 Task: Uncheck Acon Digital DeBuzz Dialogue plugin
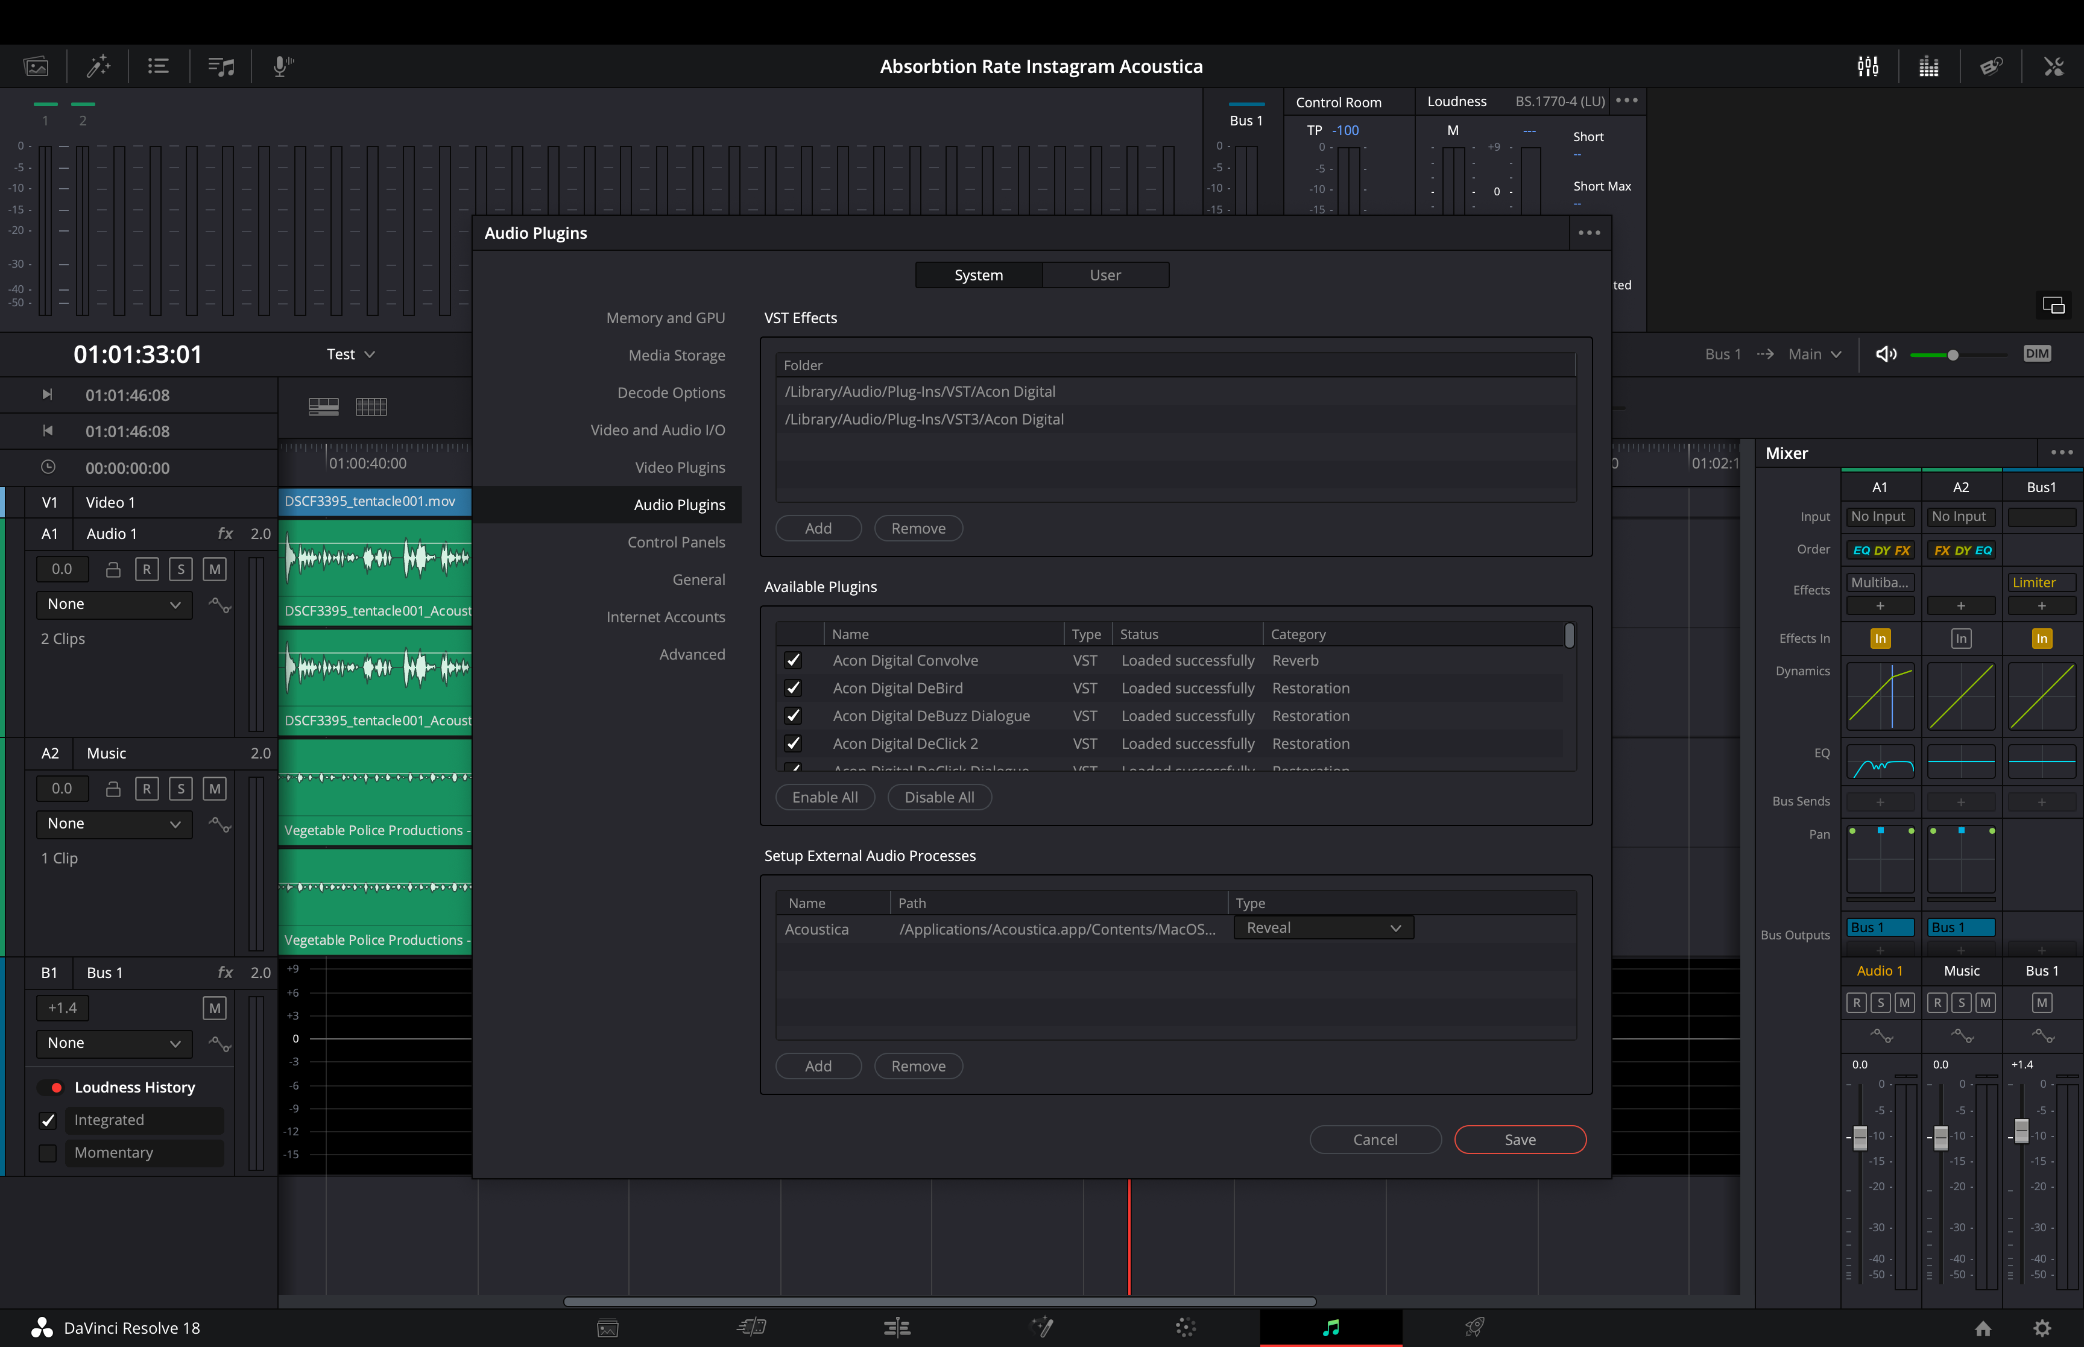point(793,716)
